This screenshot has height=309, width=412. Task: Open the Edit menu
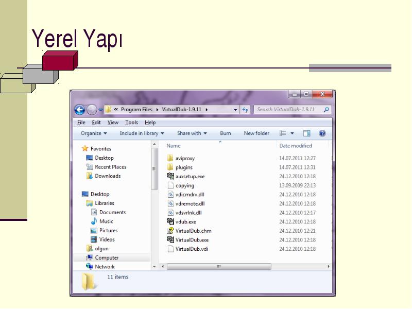[x=96, y=123]
